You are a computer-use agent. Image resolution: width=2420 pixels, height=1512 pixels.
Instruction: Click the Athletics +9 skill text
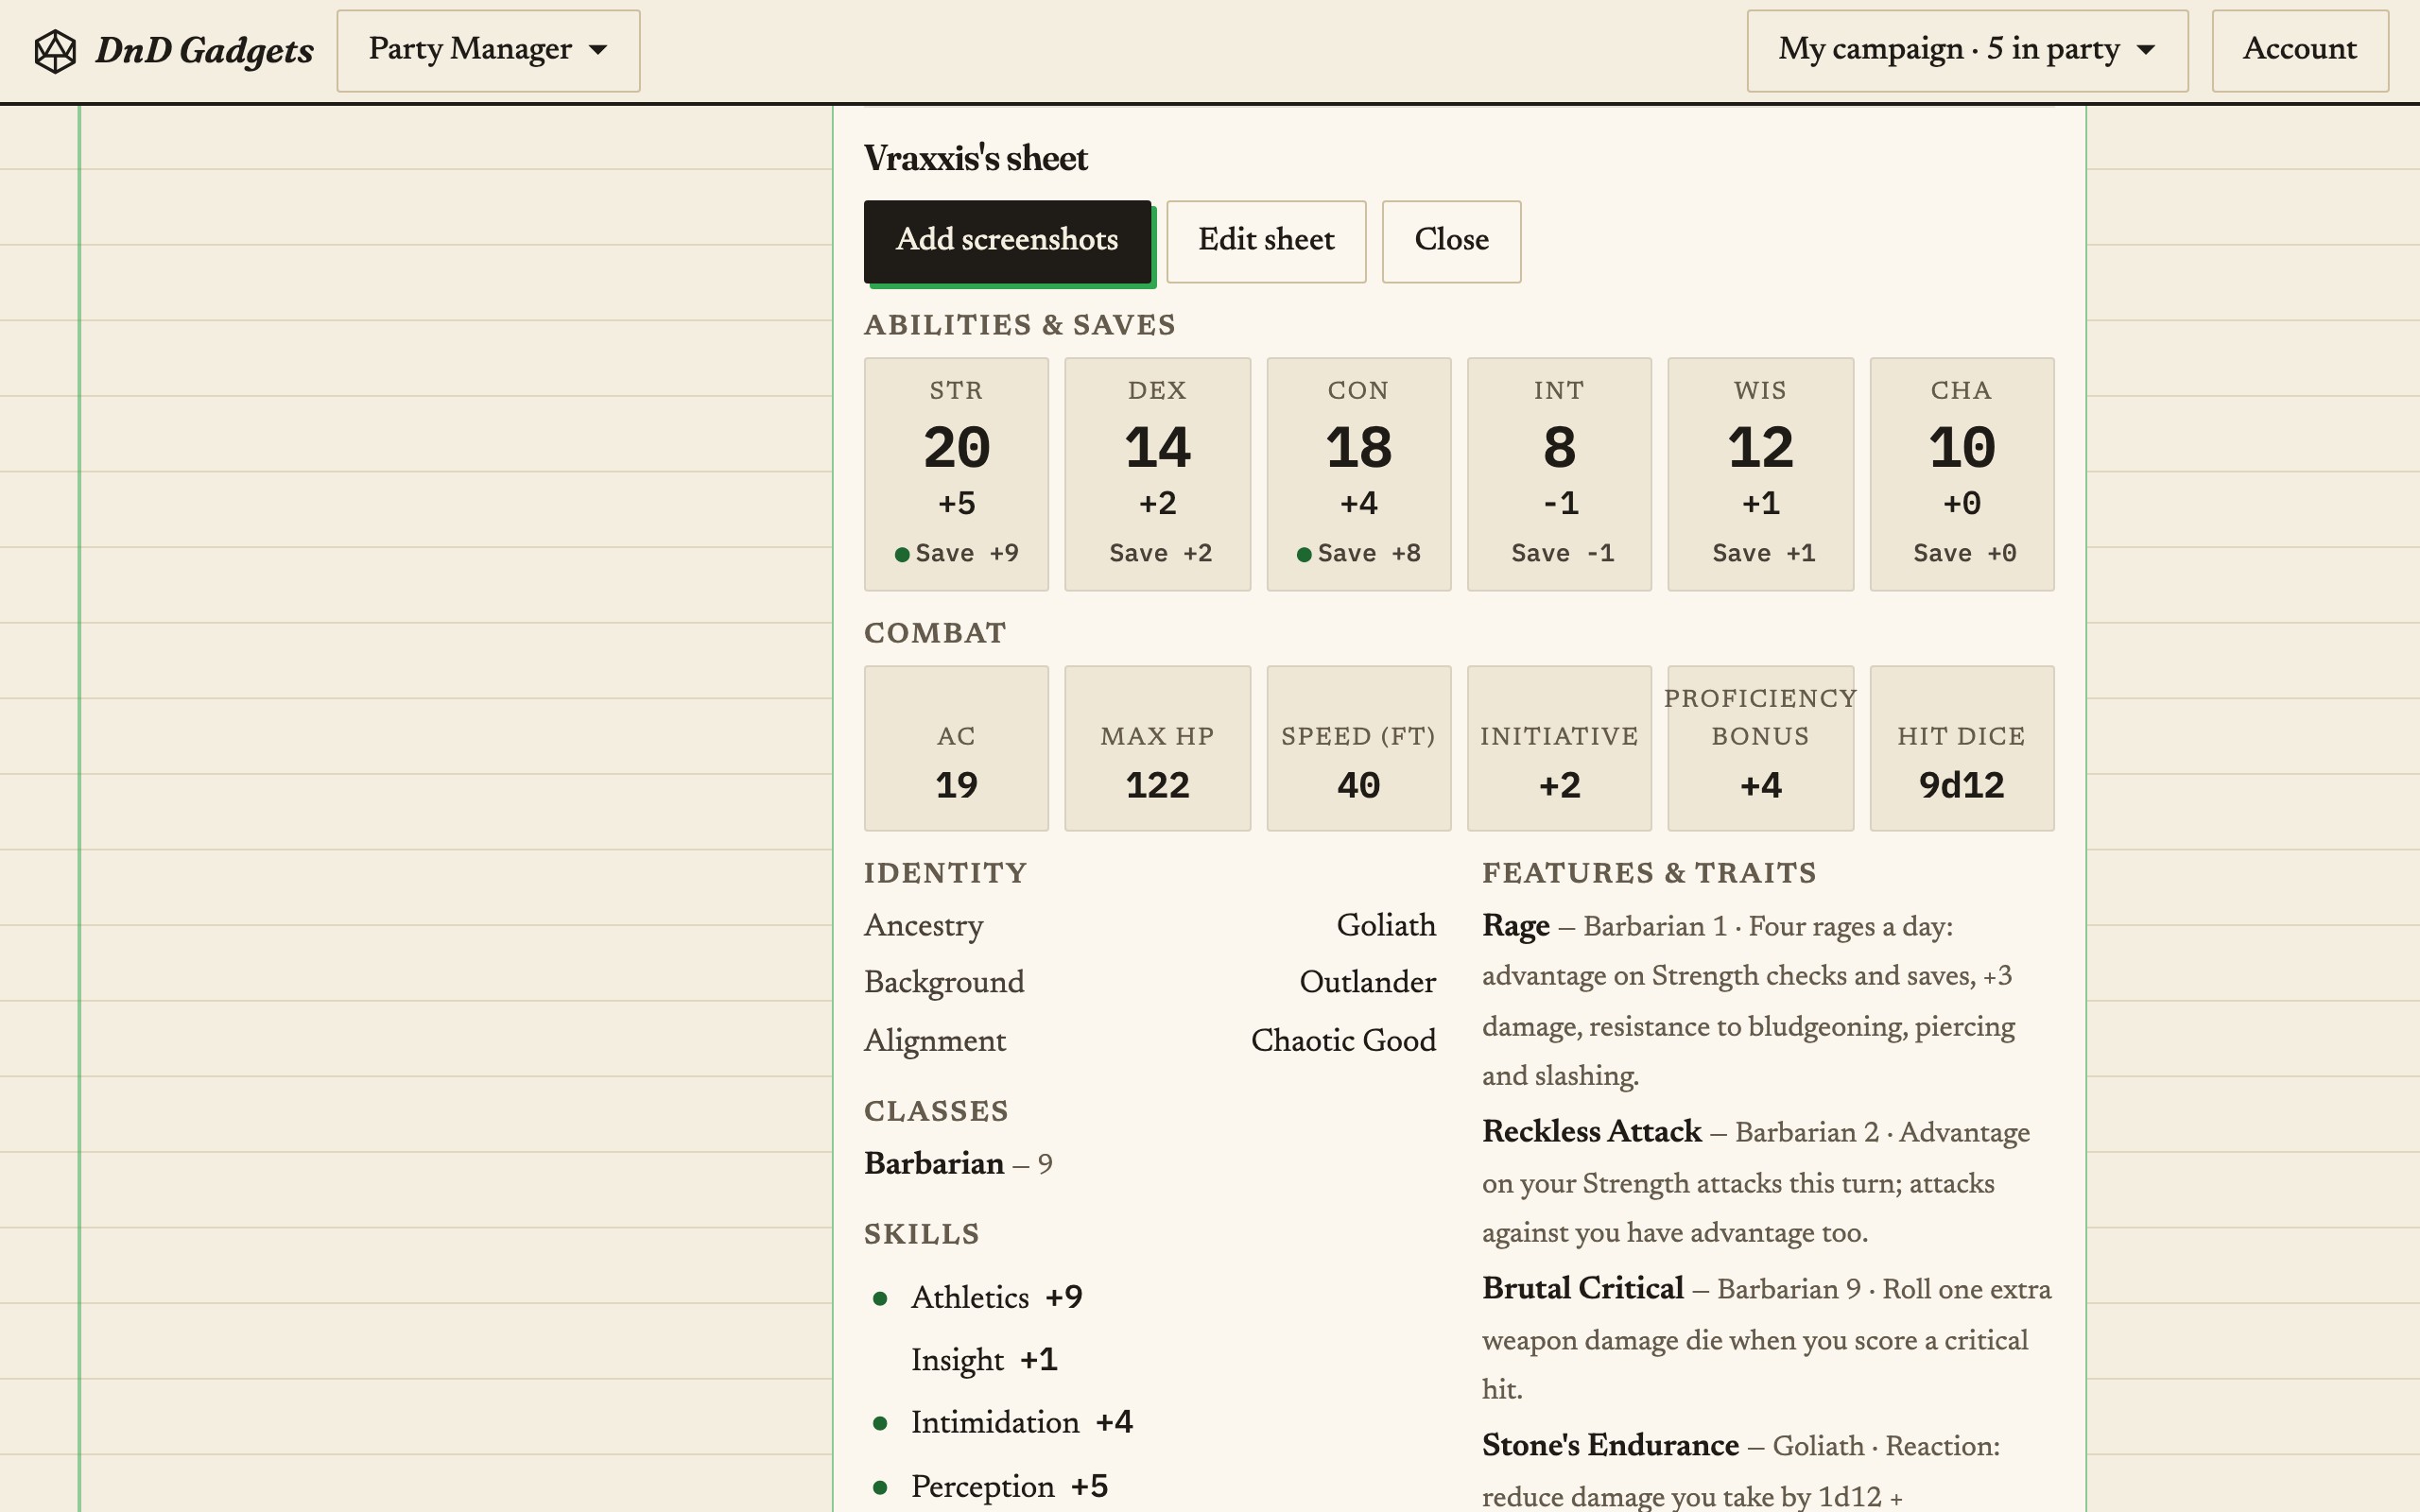pos(997,1298)
